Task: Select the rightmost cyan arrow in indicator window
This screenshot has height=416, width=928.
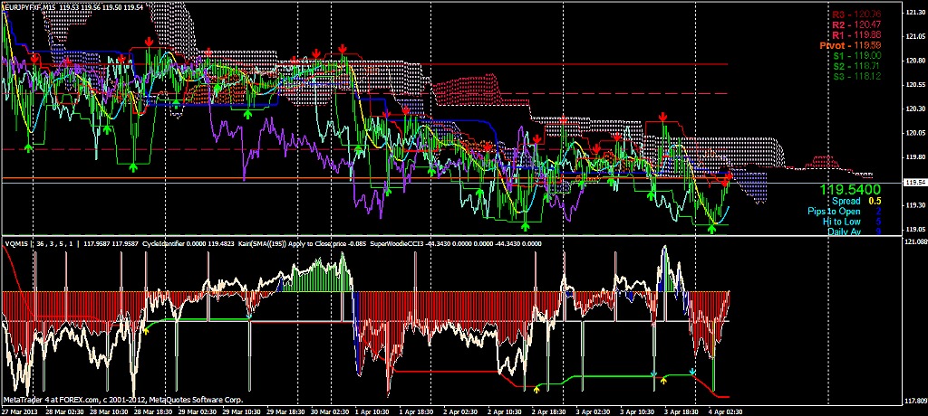Action: point(693,372)
